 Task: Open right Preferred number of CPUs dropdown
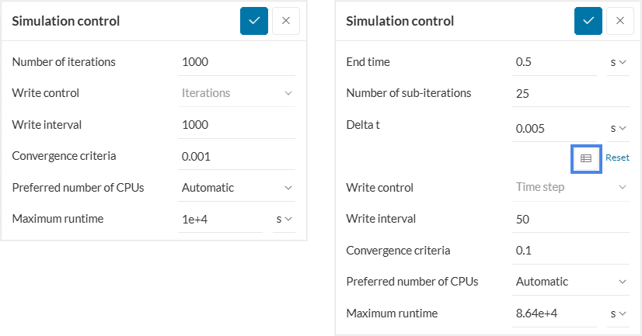[x=570, y=282]
